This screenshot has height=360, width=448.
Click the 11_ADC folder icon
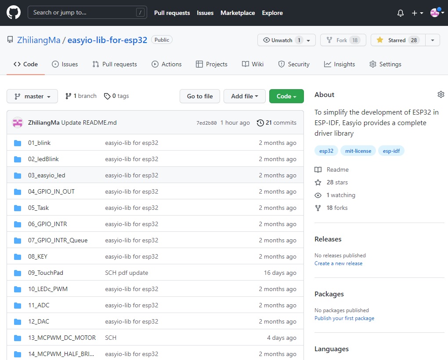click(18, 306)
